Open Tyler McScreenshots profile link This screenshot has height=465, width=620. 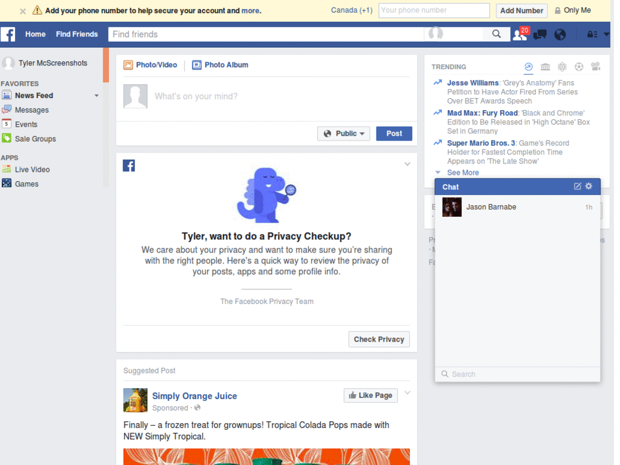tap(53, 63)
